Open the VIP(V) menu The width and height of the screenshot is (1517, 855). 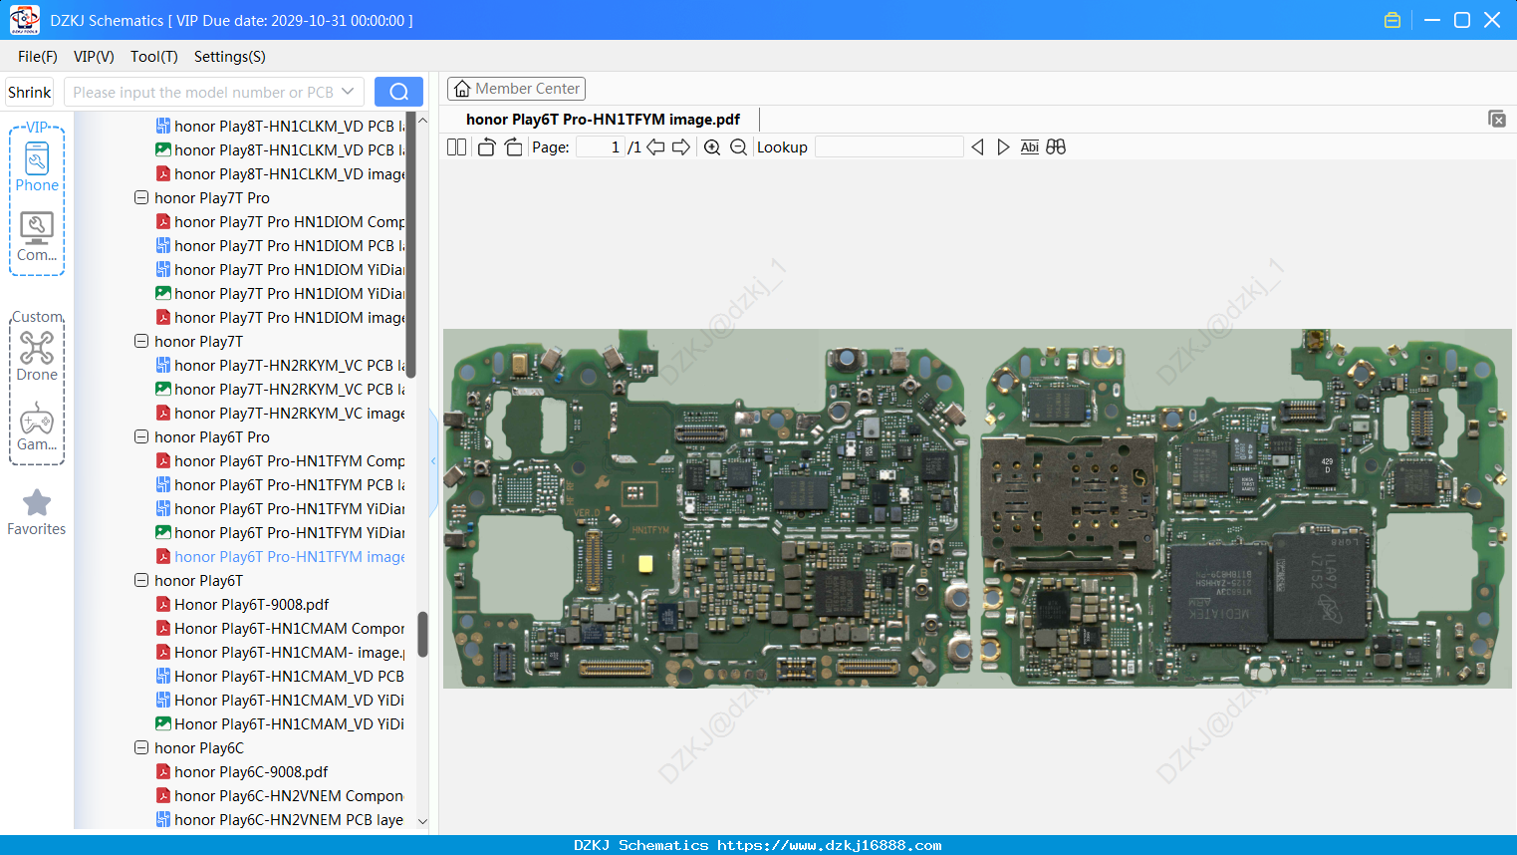pos(94,57)
